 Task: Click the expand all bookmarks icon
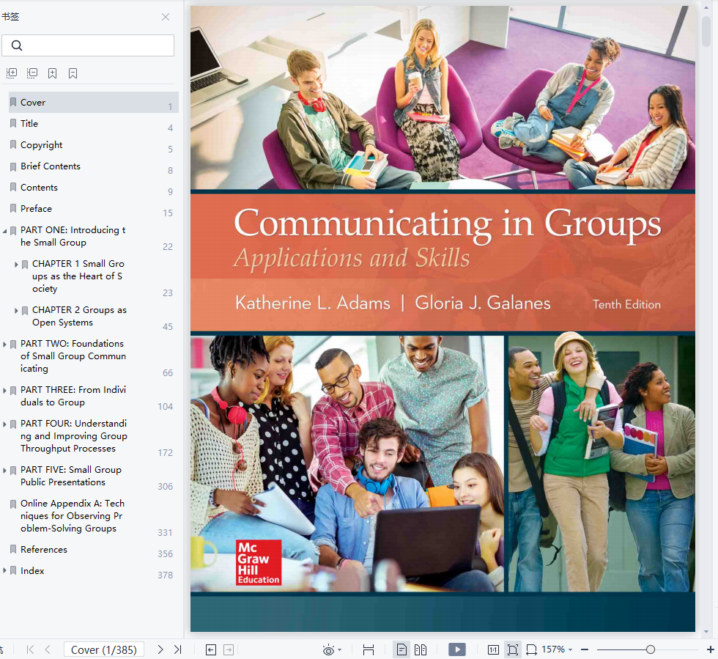tap(12, 73)
